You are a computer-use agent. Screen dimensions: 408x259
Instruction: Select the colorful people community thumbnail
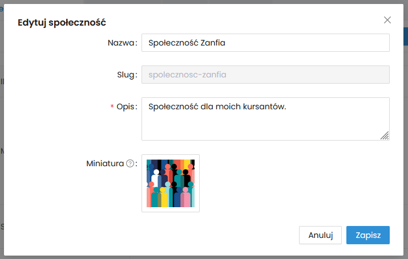point(171,183)
